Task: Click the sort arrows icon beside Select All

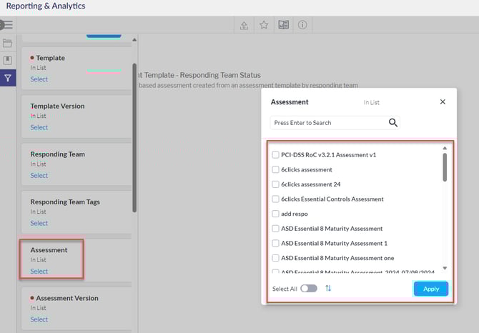Action: tap(328, 289)
